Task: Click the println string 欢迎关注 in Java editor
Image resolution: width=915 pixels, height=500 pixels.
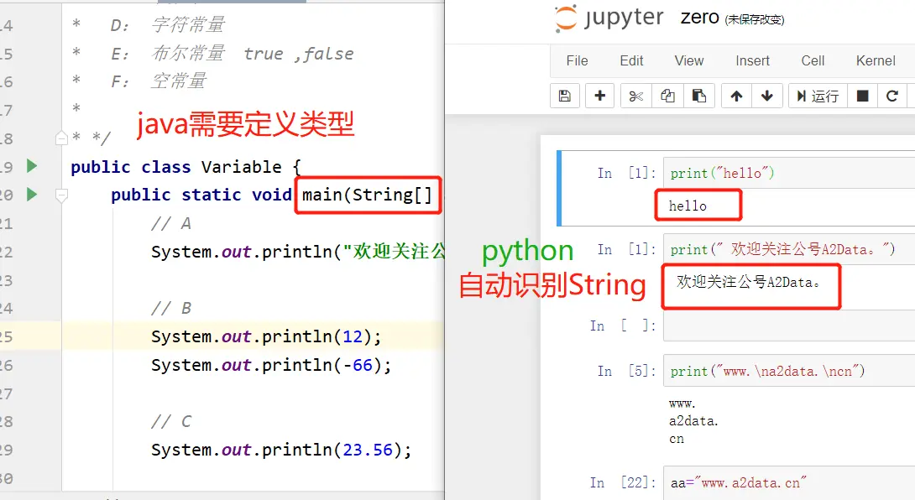Action: click(x=394, y=252)
